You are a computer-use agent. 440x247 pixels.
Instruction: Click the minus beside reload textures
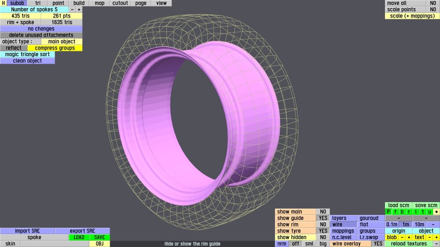tap(436, 243)
